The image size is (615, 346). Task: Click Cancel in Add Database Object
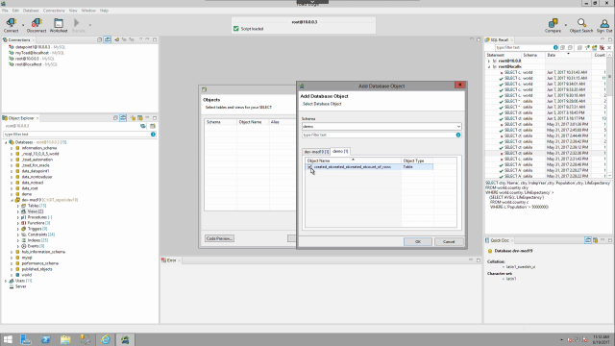click(x=449, y=241)
